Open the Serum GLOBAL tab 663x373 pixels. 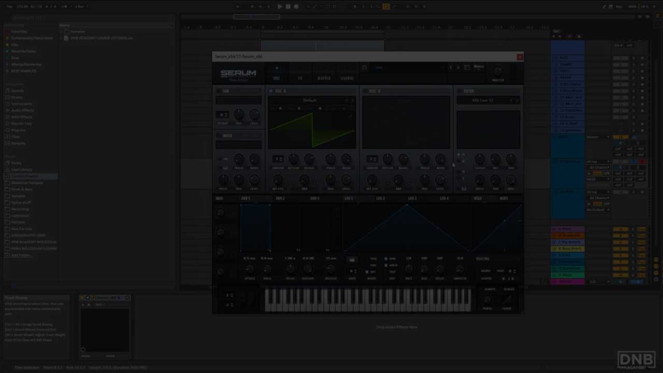347,78
